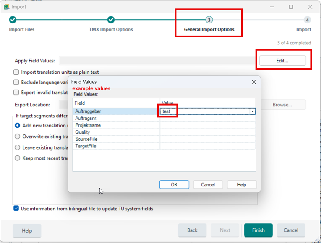This screenshot has width=321, height=243.
Task: Go Back to the previous wizard step
Action: 192,230
